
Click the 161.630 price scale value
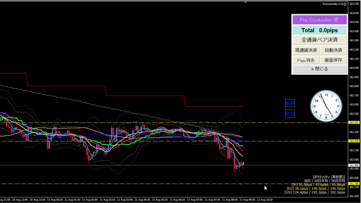coord(354,196)
